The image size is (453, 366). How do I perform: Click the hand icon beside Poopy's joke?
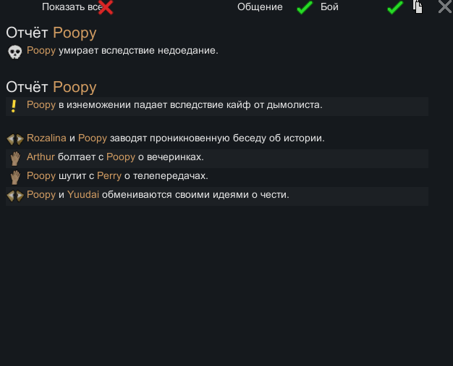(x=15, y=178)
